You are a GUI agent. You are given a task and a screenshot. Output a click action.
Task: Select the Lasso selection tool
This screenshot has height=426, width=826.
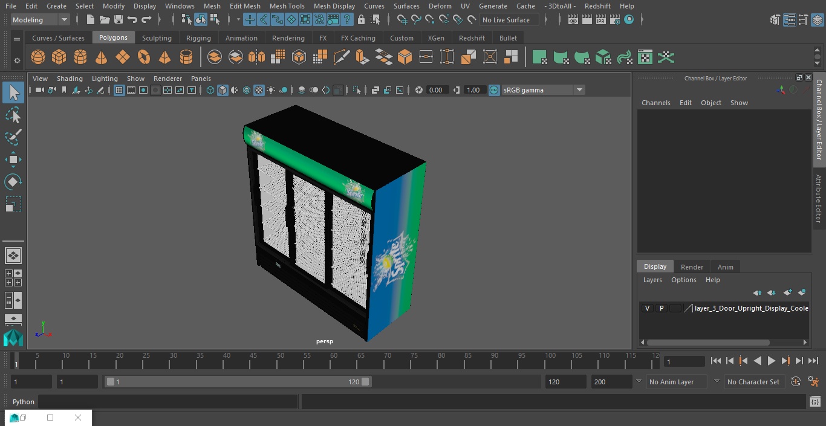pos(13,115)
